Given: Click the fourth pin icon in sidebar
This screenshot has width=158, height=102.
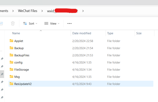Looking at the screenshot, I should pos(2,82).
